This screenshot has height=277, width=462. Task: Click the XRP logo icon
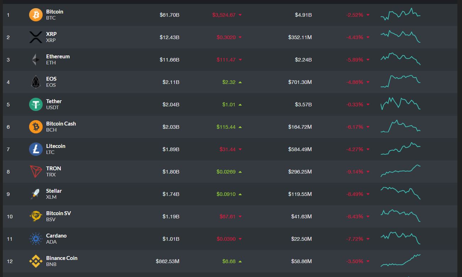tap(36, 37)
